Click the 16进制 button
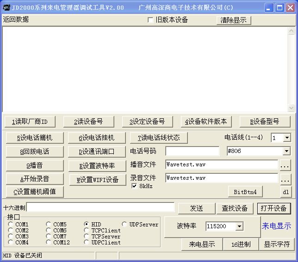Viewport: 298px width, 262px height. point(241,244)
